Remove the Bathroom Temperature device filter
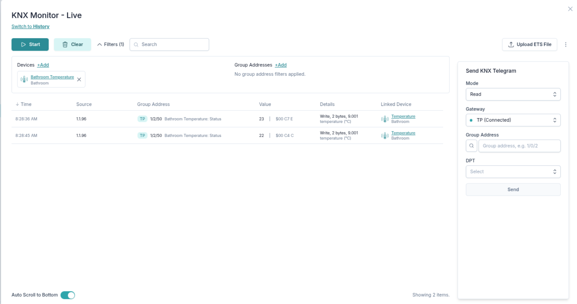The width and height of the screenshot is (577, 304). click(x=79, y=80)
